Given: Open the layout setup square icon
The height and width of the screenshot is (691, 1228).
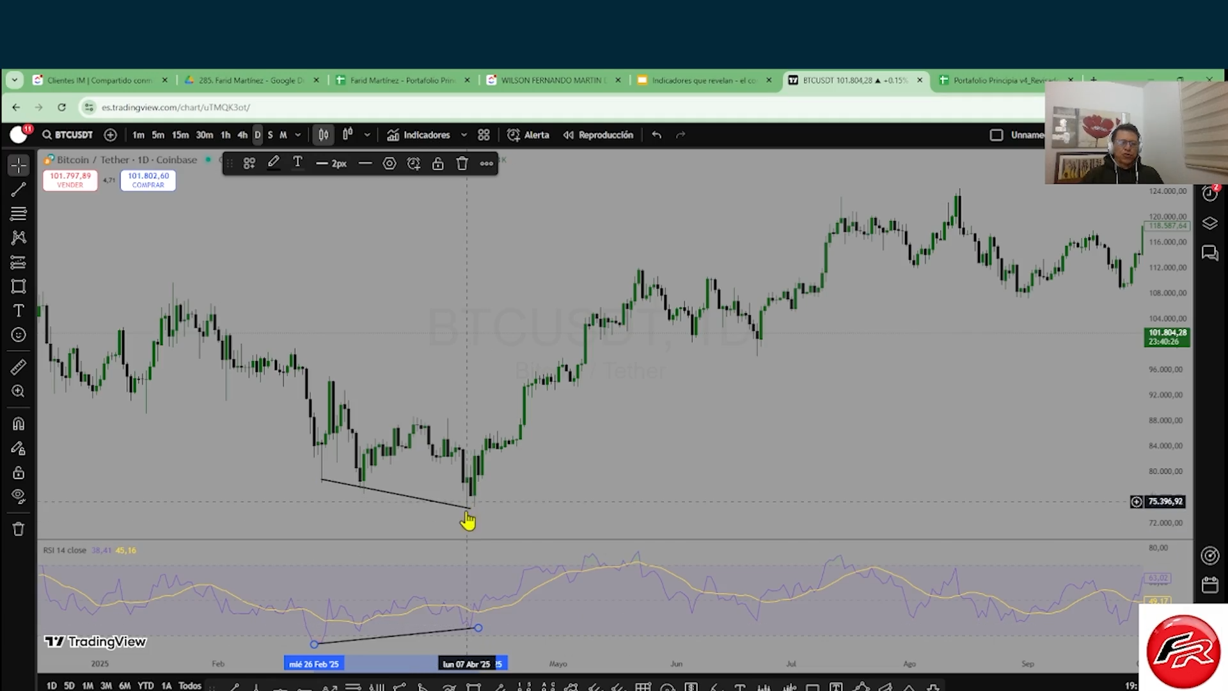Looking at the screenshot, I should click(996, 135).
